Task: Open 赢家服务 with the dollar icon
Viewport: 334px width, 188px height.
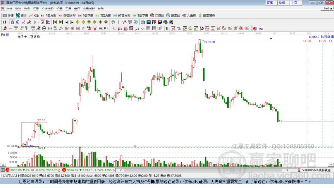Action: pyautogui.click(x=206, y=16)
